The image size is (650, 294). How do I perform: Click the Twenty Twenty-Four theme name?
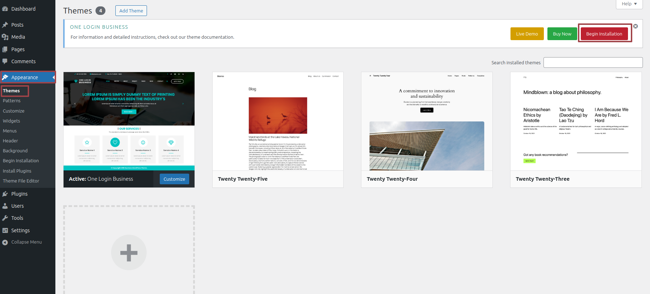point(392,179)
